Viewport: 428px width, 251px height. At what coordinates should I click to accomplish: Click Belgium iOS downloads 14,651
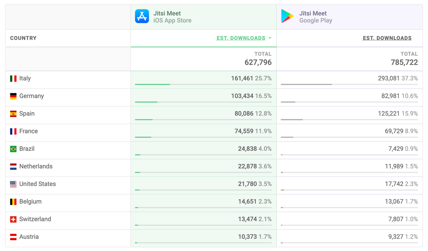click(x=248, y=201)
